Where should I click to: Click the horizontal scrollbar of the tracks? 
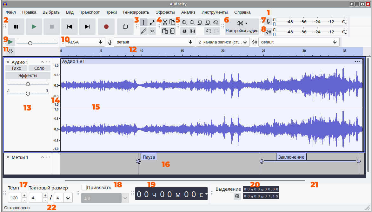[x=185, y=181]
